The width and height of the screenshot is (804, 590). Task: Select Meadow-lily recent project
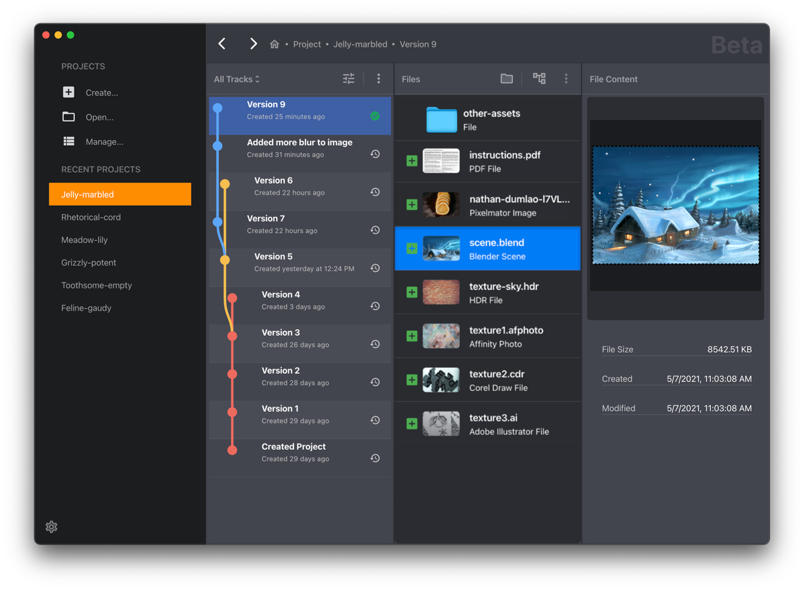click(x=84, y=240)
